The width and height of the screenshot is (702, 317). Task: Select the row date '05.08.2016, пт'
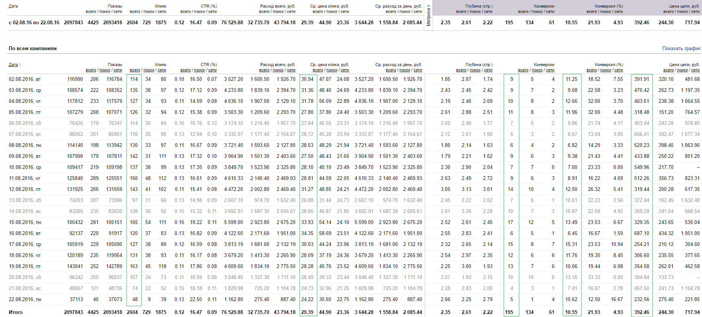[x=25, y=112]
